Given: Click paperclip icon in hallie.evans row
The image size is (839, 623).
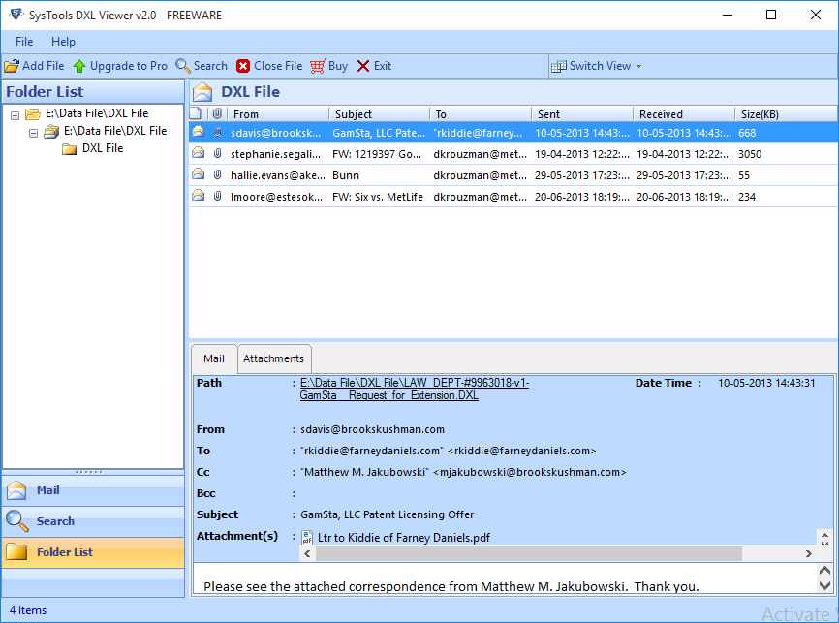Looking at the screenshot, I should pos(217,175).
